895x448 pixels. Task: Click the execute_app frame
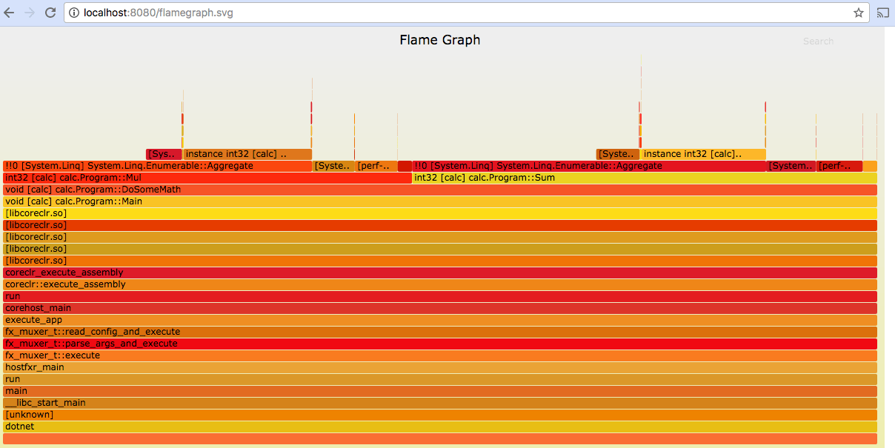coord(440,320)
